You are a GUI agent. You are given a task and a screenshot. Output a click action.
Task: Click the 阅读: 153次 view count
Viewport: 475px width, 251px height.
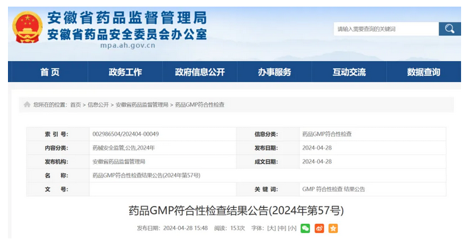coord(229,228)
